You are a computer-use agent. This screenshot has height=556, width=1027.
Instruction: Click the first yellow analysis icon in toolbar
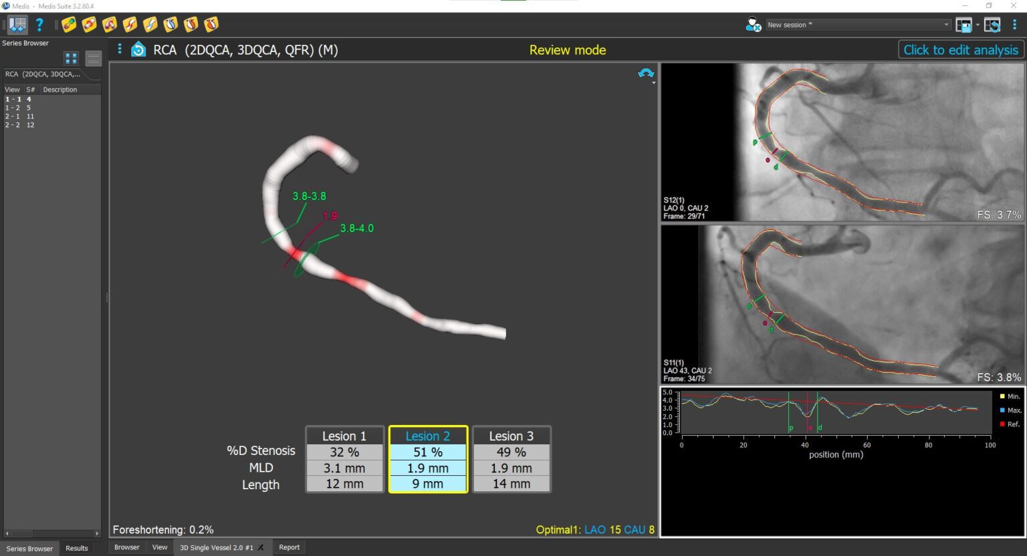(x=69, y=25)
